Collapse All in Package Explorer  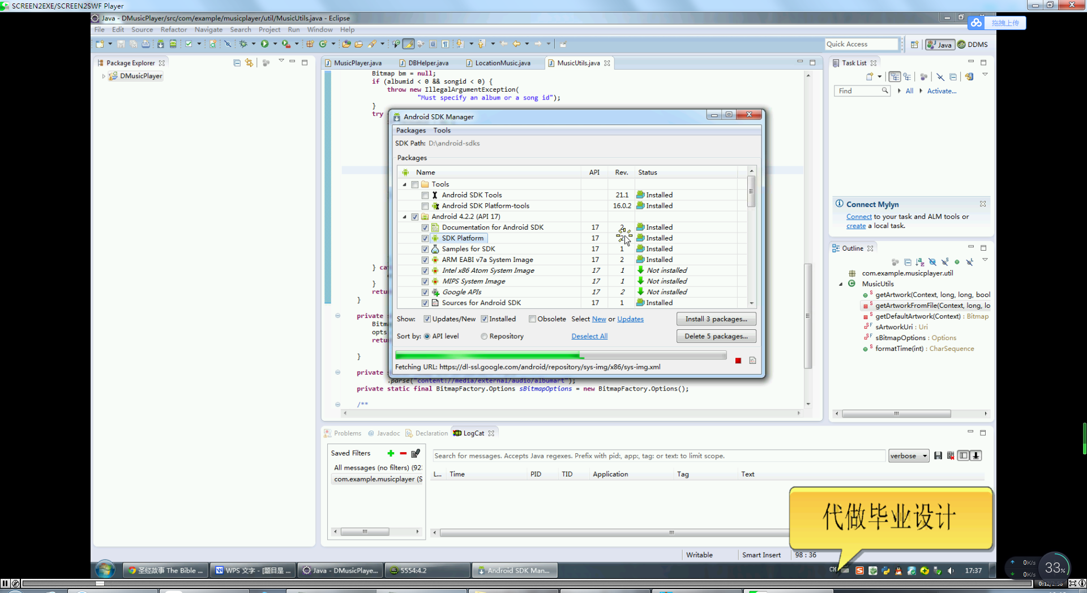237,63
